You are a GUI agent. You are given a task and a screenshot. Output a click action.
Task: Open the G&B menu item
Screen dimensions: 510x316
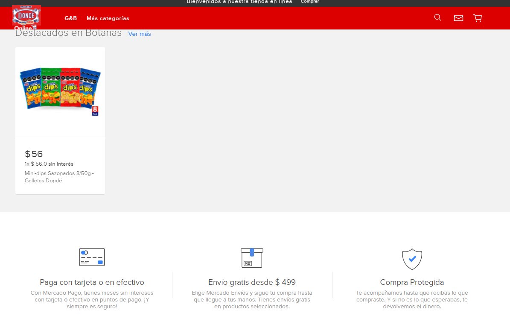coord(70,18)
